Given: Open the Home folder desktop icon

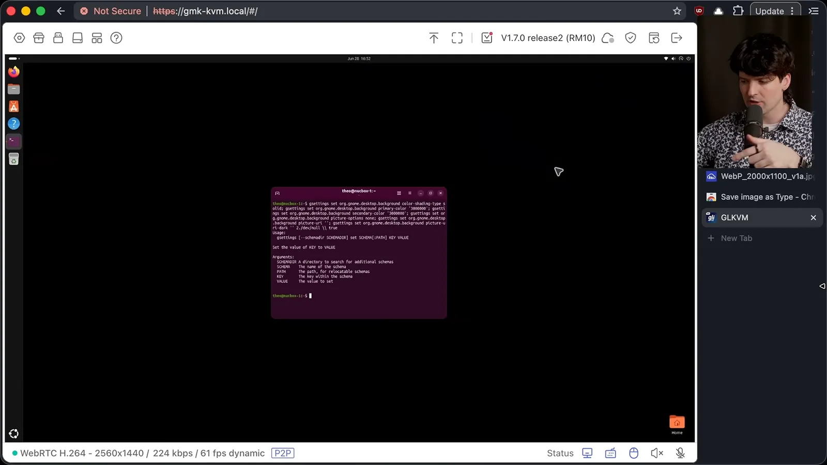Looking at the screenshot, I should (677, 425).
